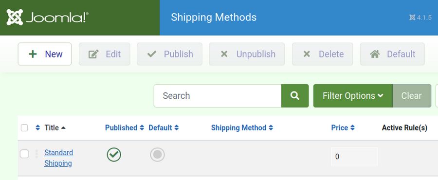Expand the Filter Options dropdown
438x180 pixels.
coord(353,96)
